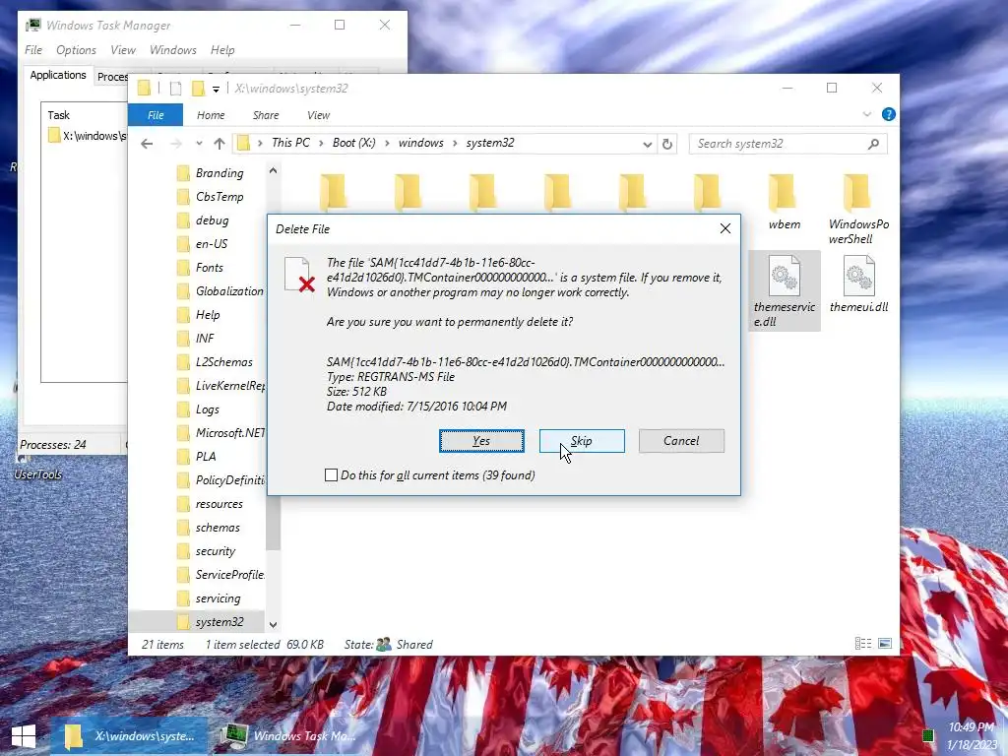The height and width of the screenshot is (756, 1008).
Task: Select the themeui.dll file icon
Action: click(x=858, y=284)
